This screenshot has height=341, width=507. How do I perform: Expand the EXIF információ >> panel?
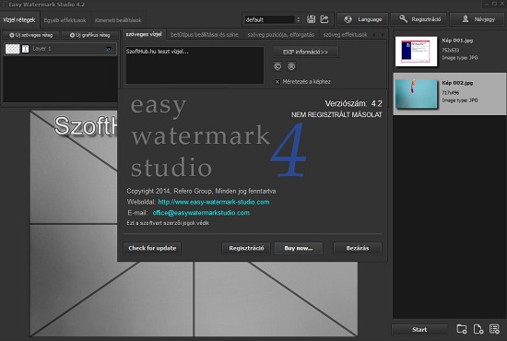point(305,52)
